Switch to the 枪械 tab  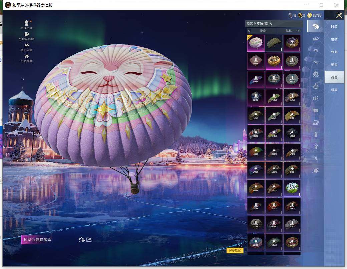[334, 39]
